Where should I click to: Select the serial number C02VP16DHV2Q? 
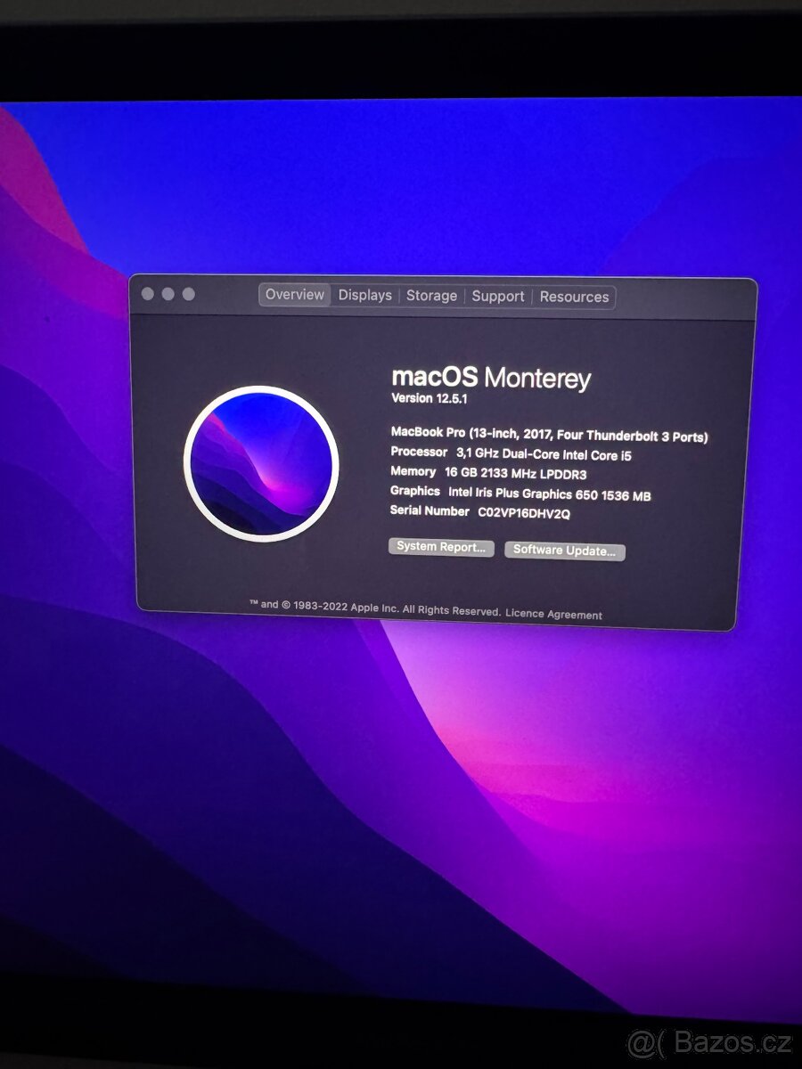pos(524,513)
